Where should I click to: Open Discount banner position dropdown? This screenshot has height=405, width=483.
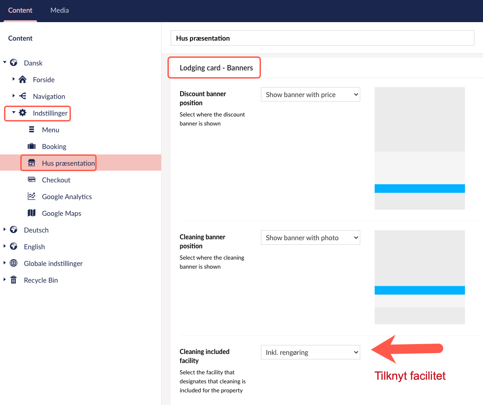(310, 95)
